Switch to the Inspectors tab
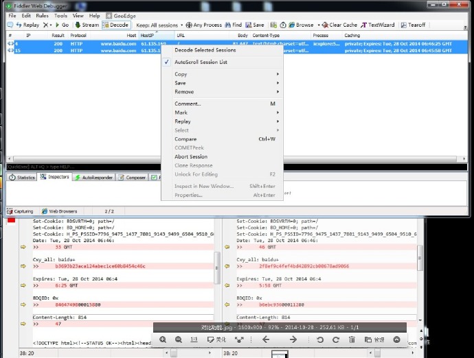Image resolution: width=474 pixels, height=358 pixels. (55, 177)
